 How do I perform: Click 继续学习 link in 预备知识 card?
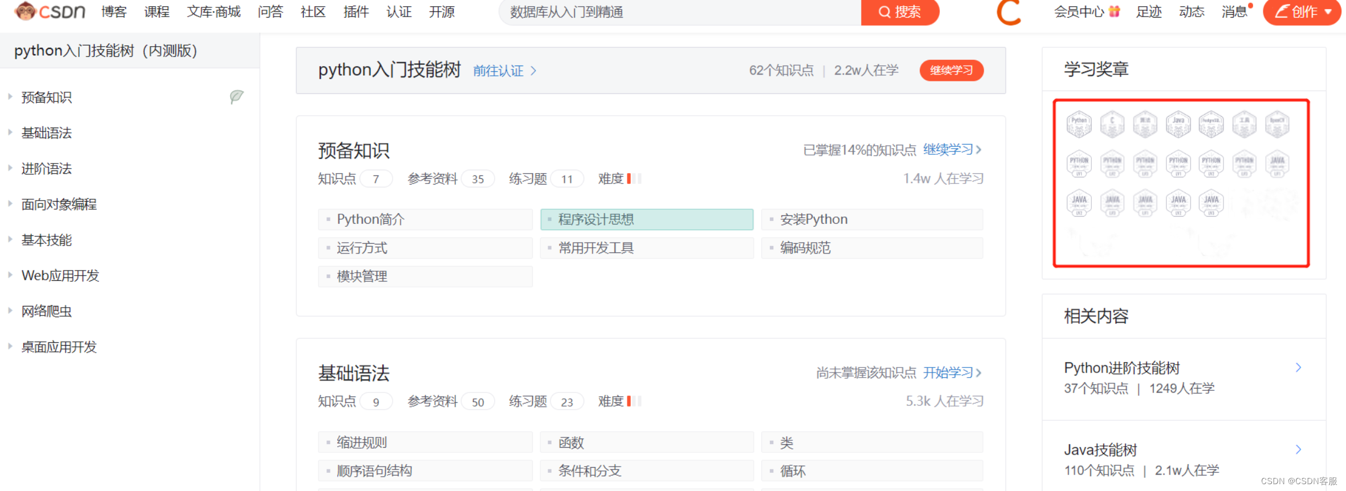coord(952,149)
